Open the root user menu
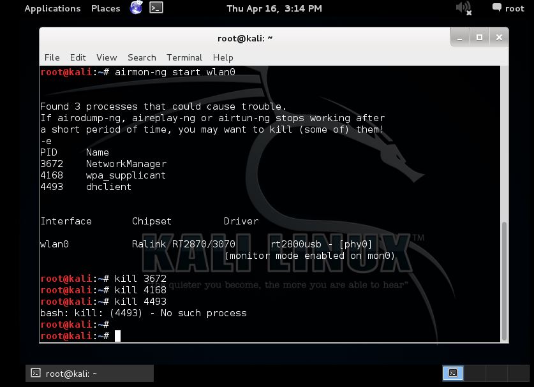534x387 pixels. (508, 8)
